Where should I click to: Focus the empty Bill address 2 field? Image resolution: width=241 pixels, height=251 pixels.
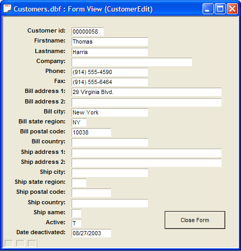146,102
